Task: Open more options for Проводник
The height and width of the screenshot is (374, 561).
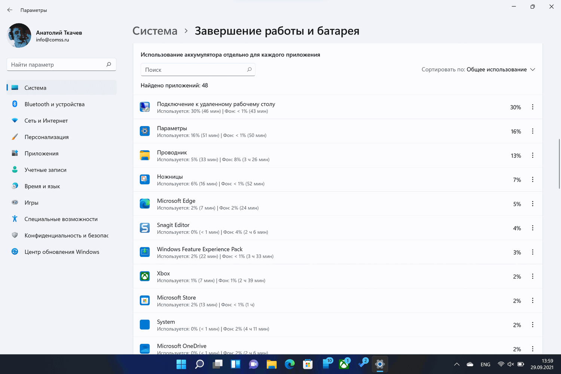Action: click(x=533, y=155)
